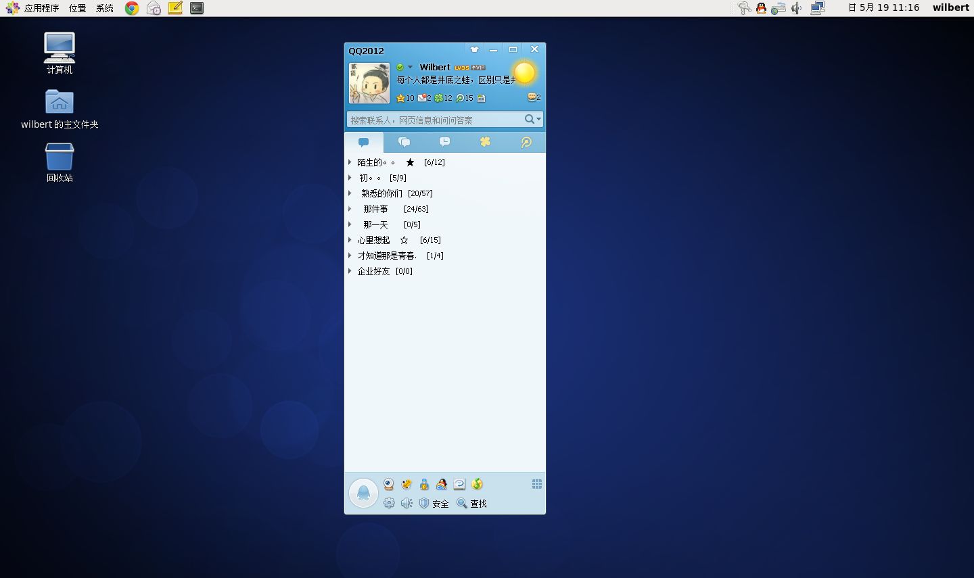Launch the terminal from the top panel
The height and width of the screenshot is (578, 974).
pyautogui.click(x=197, y=8)
